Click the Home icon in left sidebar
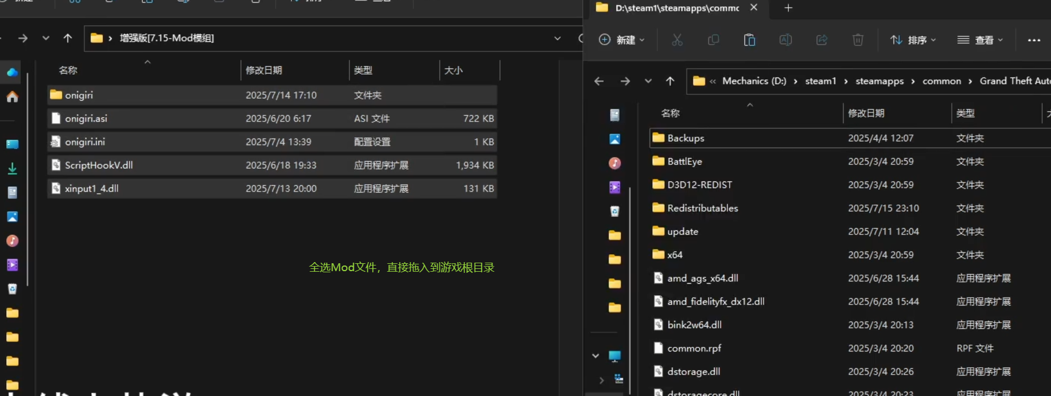The width and height of the screenshot is (1051, 396). click(x=12, y=97)
